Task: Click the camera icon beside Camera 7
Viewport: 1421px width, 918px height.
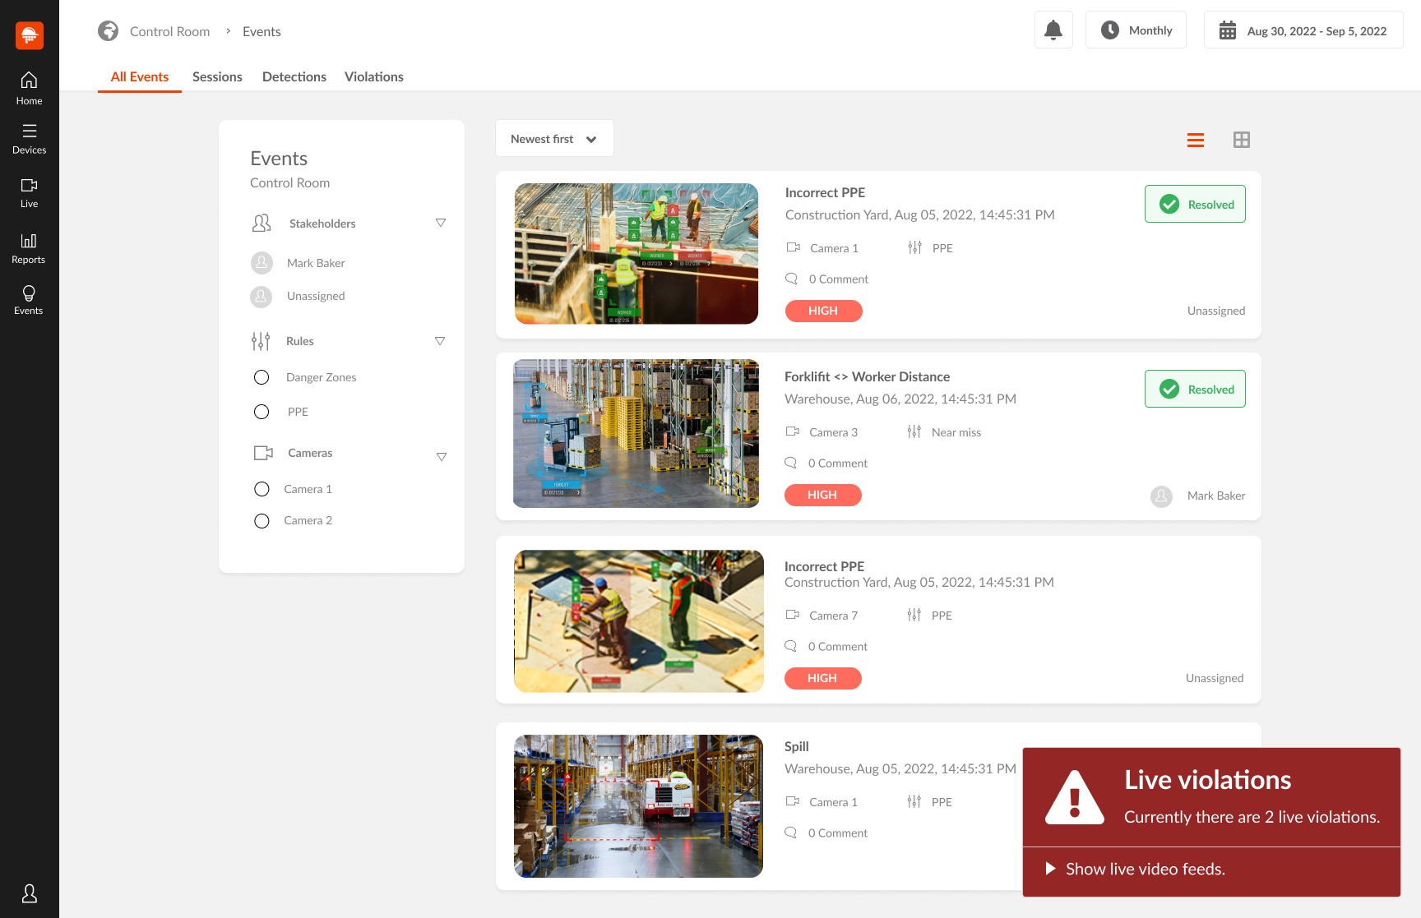Action: pos(793,615)
